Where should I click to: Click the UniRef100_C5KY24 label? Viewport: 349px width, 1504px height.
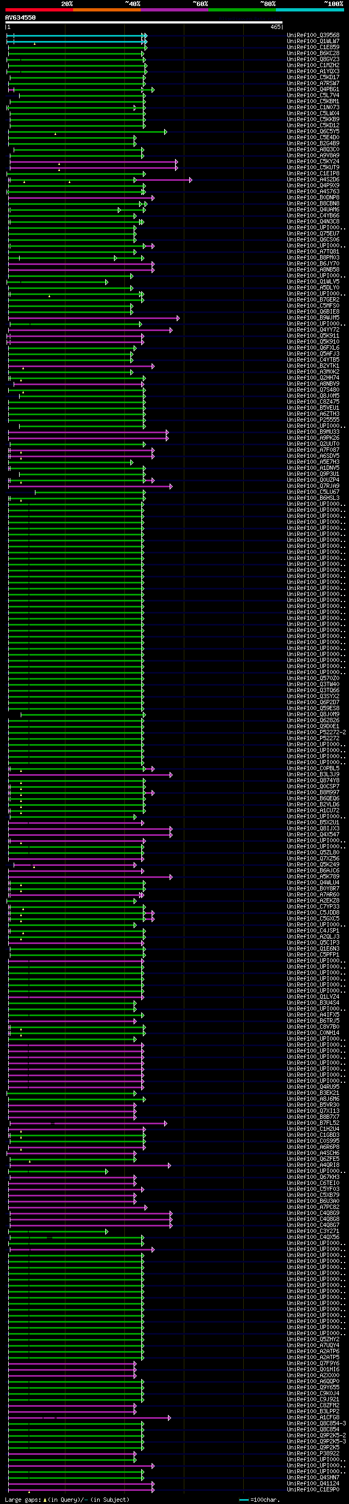(x=313, y=161)
